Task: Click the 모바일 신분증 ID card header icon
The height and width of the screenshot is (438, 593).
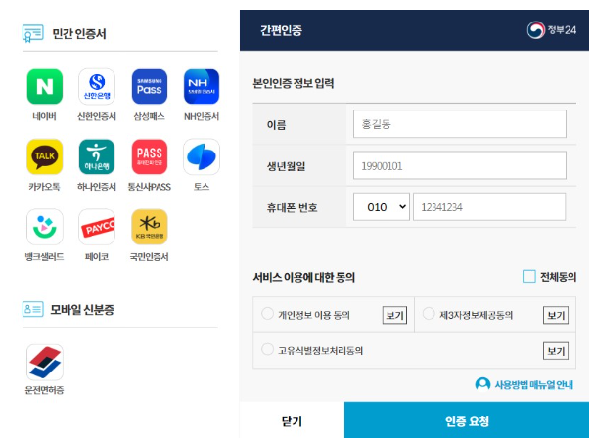Action: (33, 309)
